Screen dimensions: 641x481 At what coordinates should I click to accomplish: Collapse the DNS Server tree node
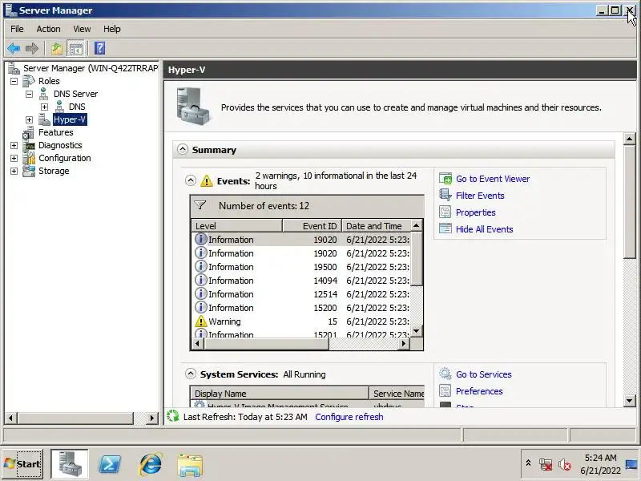click(x=29, y=94)
